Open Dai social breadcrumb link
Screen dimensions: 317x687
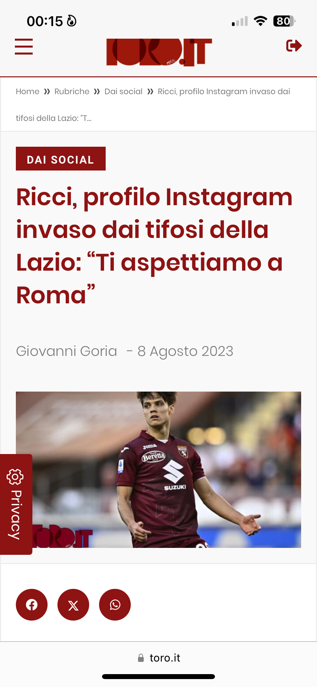(x=123, y=92)
